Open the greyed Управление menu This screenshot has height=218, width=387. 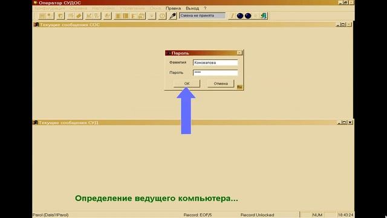tap(132, 8)
